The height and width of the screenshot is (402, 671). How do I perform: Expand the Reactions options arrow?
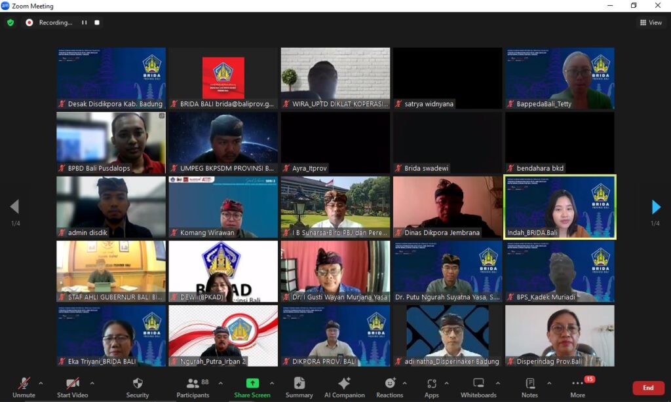404,383
